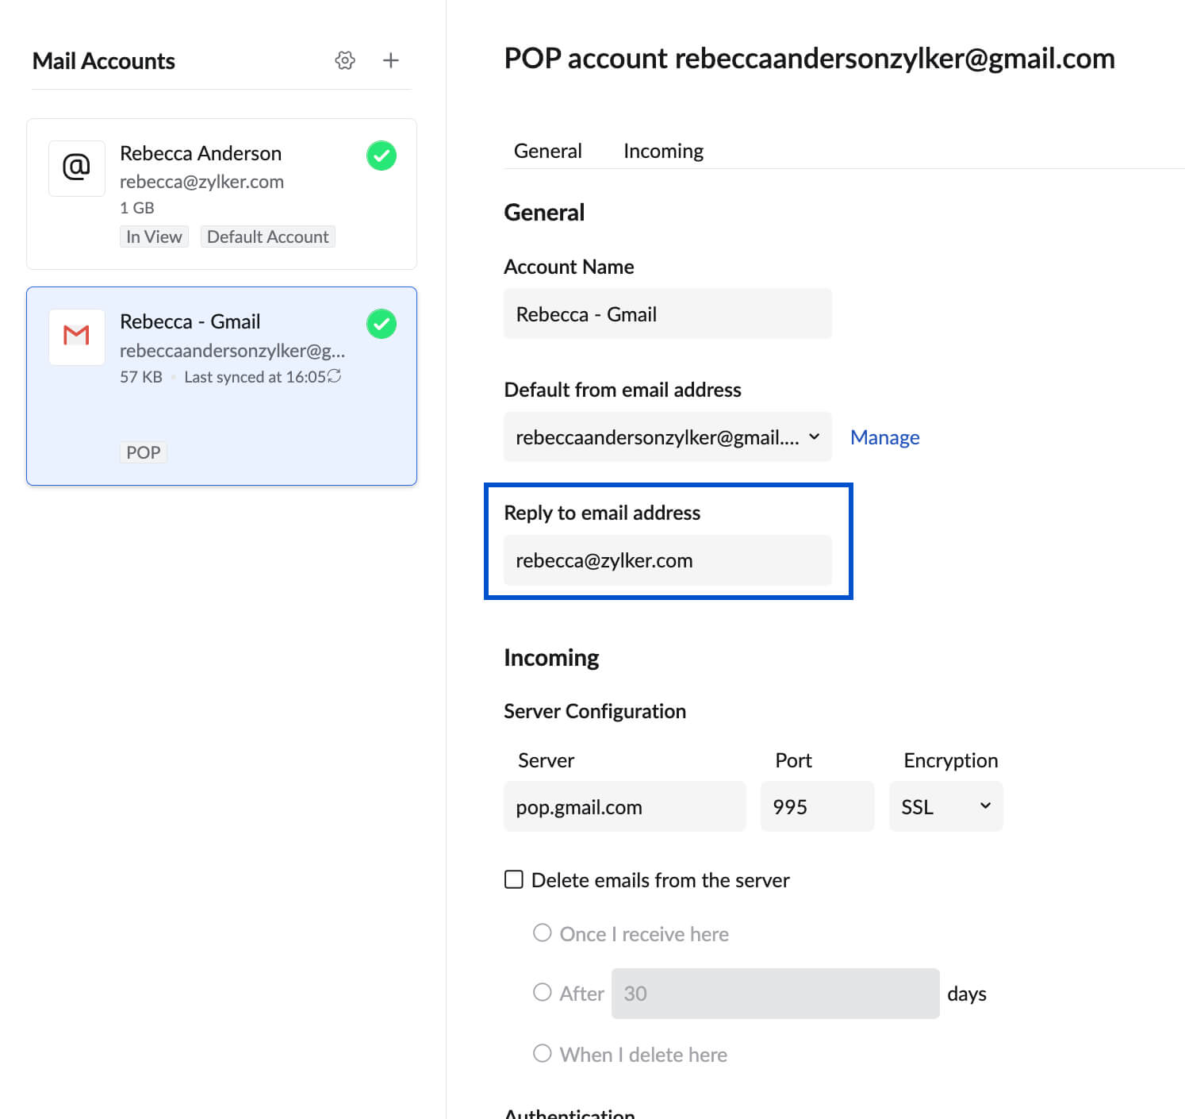Select Once I receive here option
The height and width of the screenshot is (1119, 1185).
(x=543, y=932)
